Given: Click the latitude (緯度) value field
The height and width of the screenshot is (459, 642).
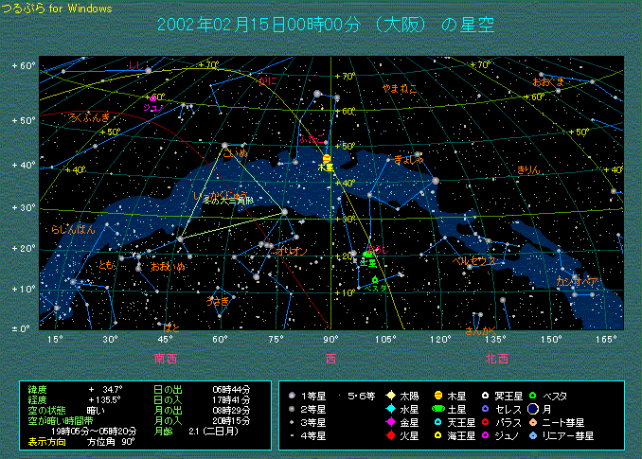Looking at the screenshot, I should (x=108, y=389).
